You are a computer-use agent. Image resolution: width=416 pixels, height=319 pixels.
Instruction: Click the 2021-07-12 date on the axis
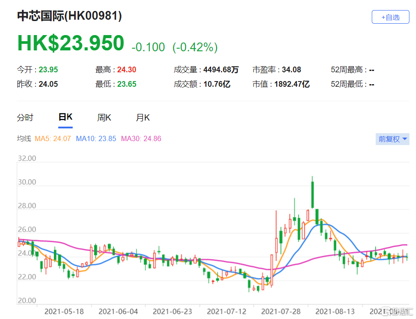coord(226,311)
